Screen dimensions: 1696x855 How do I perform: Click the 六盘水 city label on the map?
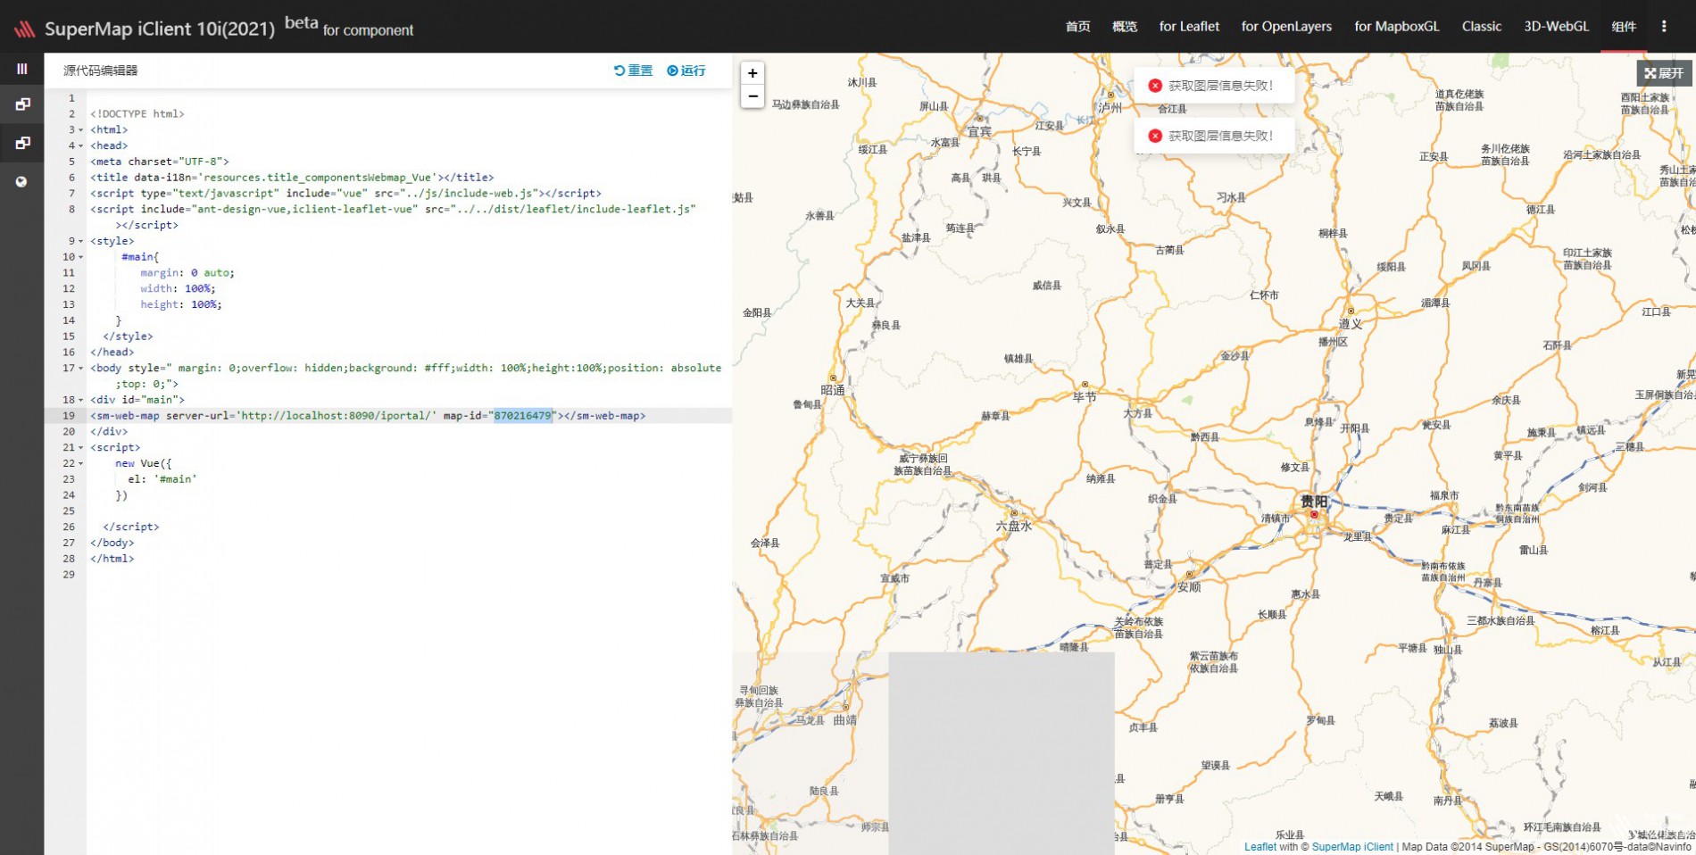click(1014, 527)
